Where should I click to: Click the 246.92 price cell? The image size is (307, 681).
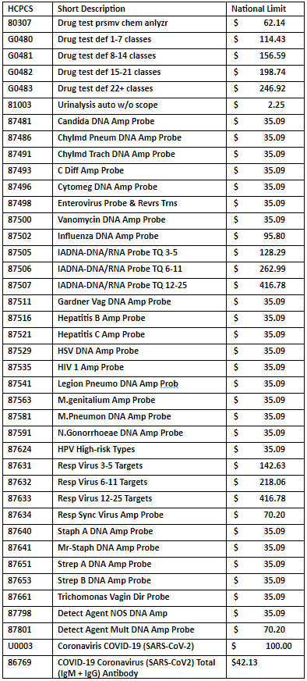[x=265, y=88]
